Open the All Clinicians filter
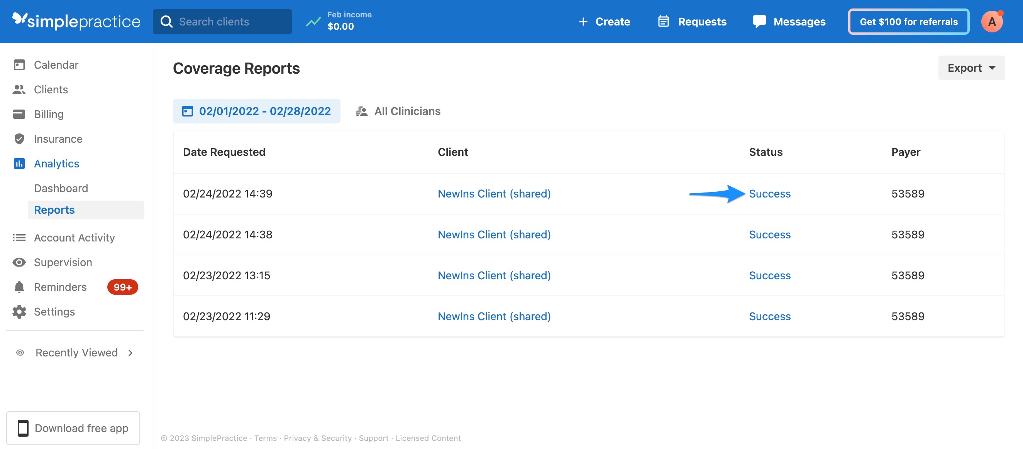 pos(398,111)
